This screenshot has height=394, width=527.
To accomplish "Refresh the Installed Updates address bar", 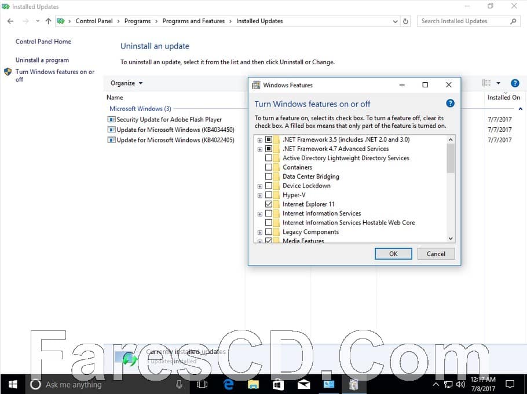I will [x=405, y=21].
